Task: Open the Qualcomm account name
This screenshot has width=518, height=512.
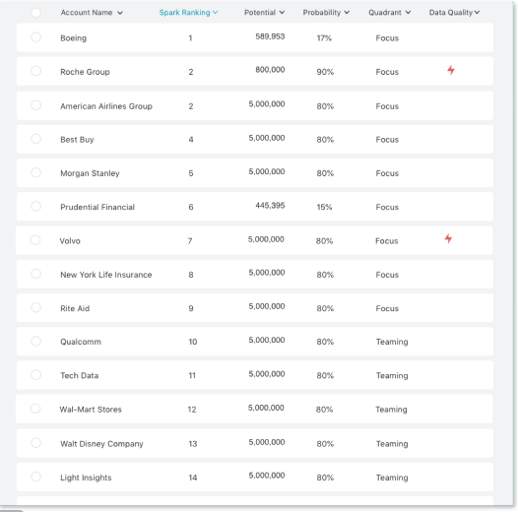Action: pyautogui.click(x=81, y=342)
